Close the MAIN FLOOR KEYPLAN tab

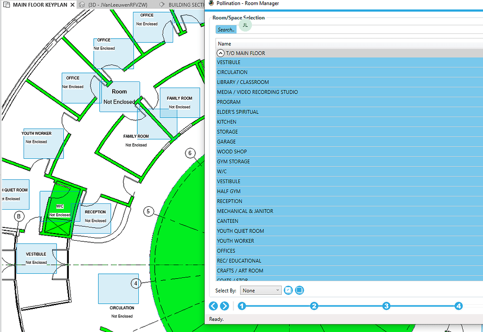pos(72,5)
